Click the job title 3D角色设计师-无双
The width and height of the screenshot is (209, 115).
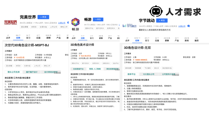137,48
